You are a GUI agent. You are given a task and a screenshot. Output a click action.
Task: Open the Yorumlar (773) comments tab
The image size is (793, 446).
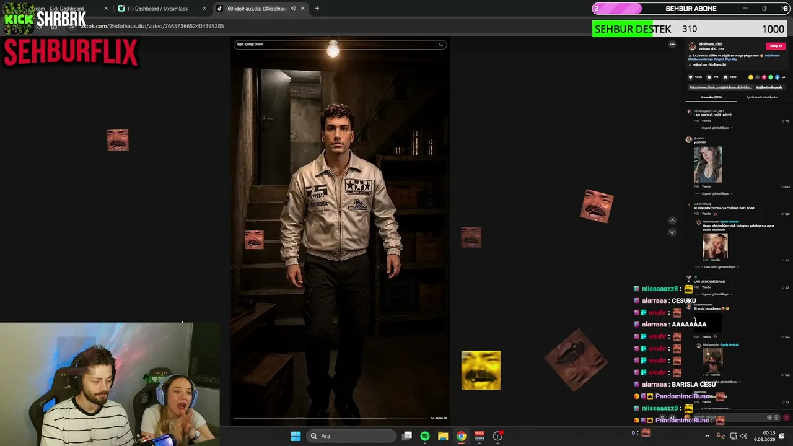tap(711, 97)
